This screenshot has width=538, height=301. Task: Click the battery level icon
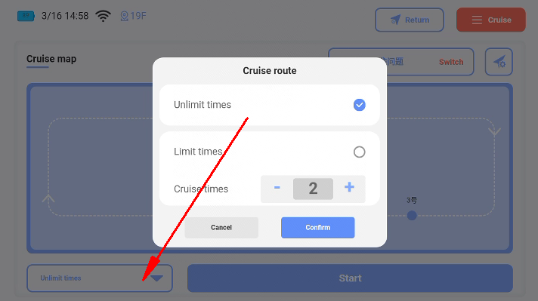(26, 16)
